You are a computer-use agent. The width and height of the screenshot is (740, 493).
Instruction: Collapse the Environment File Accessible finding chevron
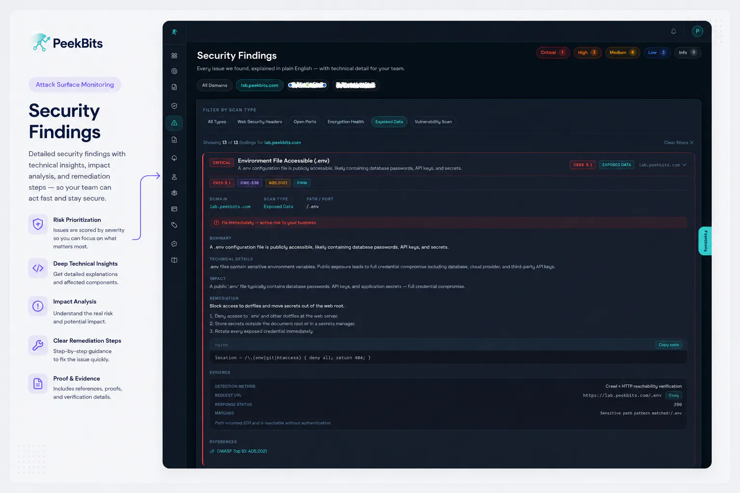[x=685, y=165]
